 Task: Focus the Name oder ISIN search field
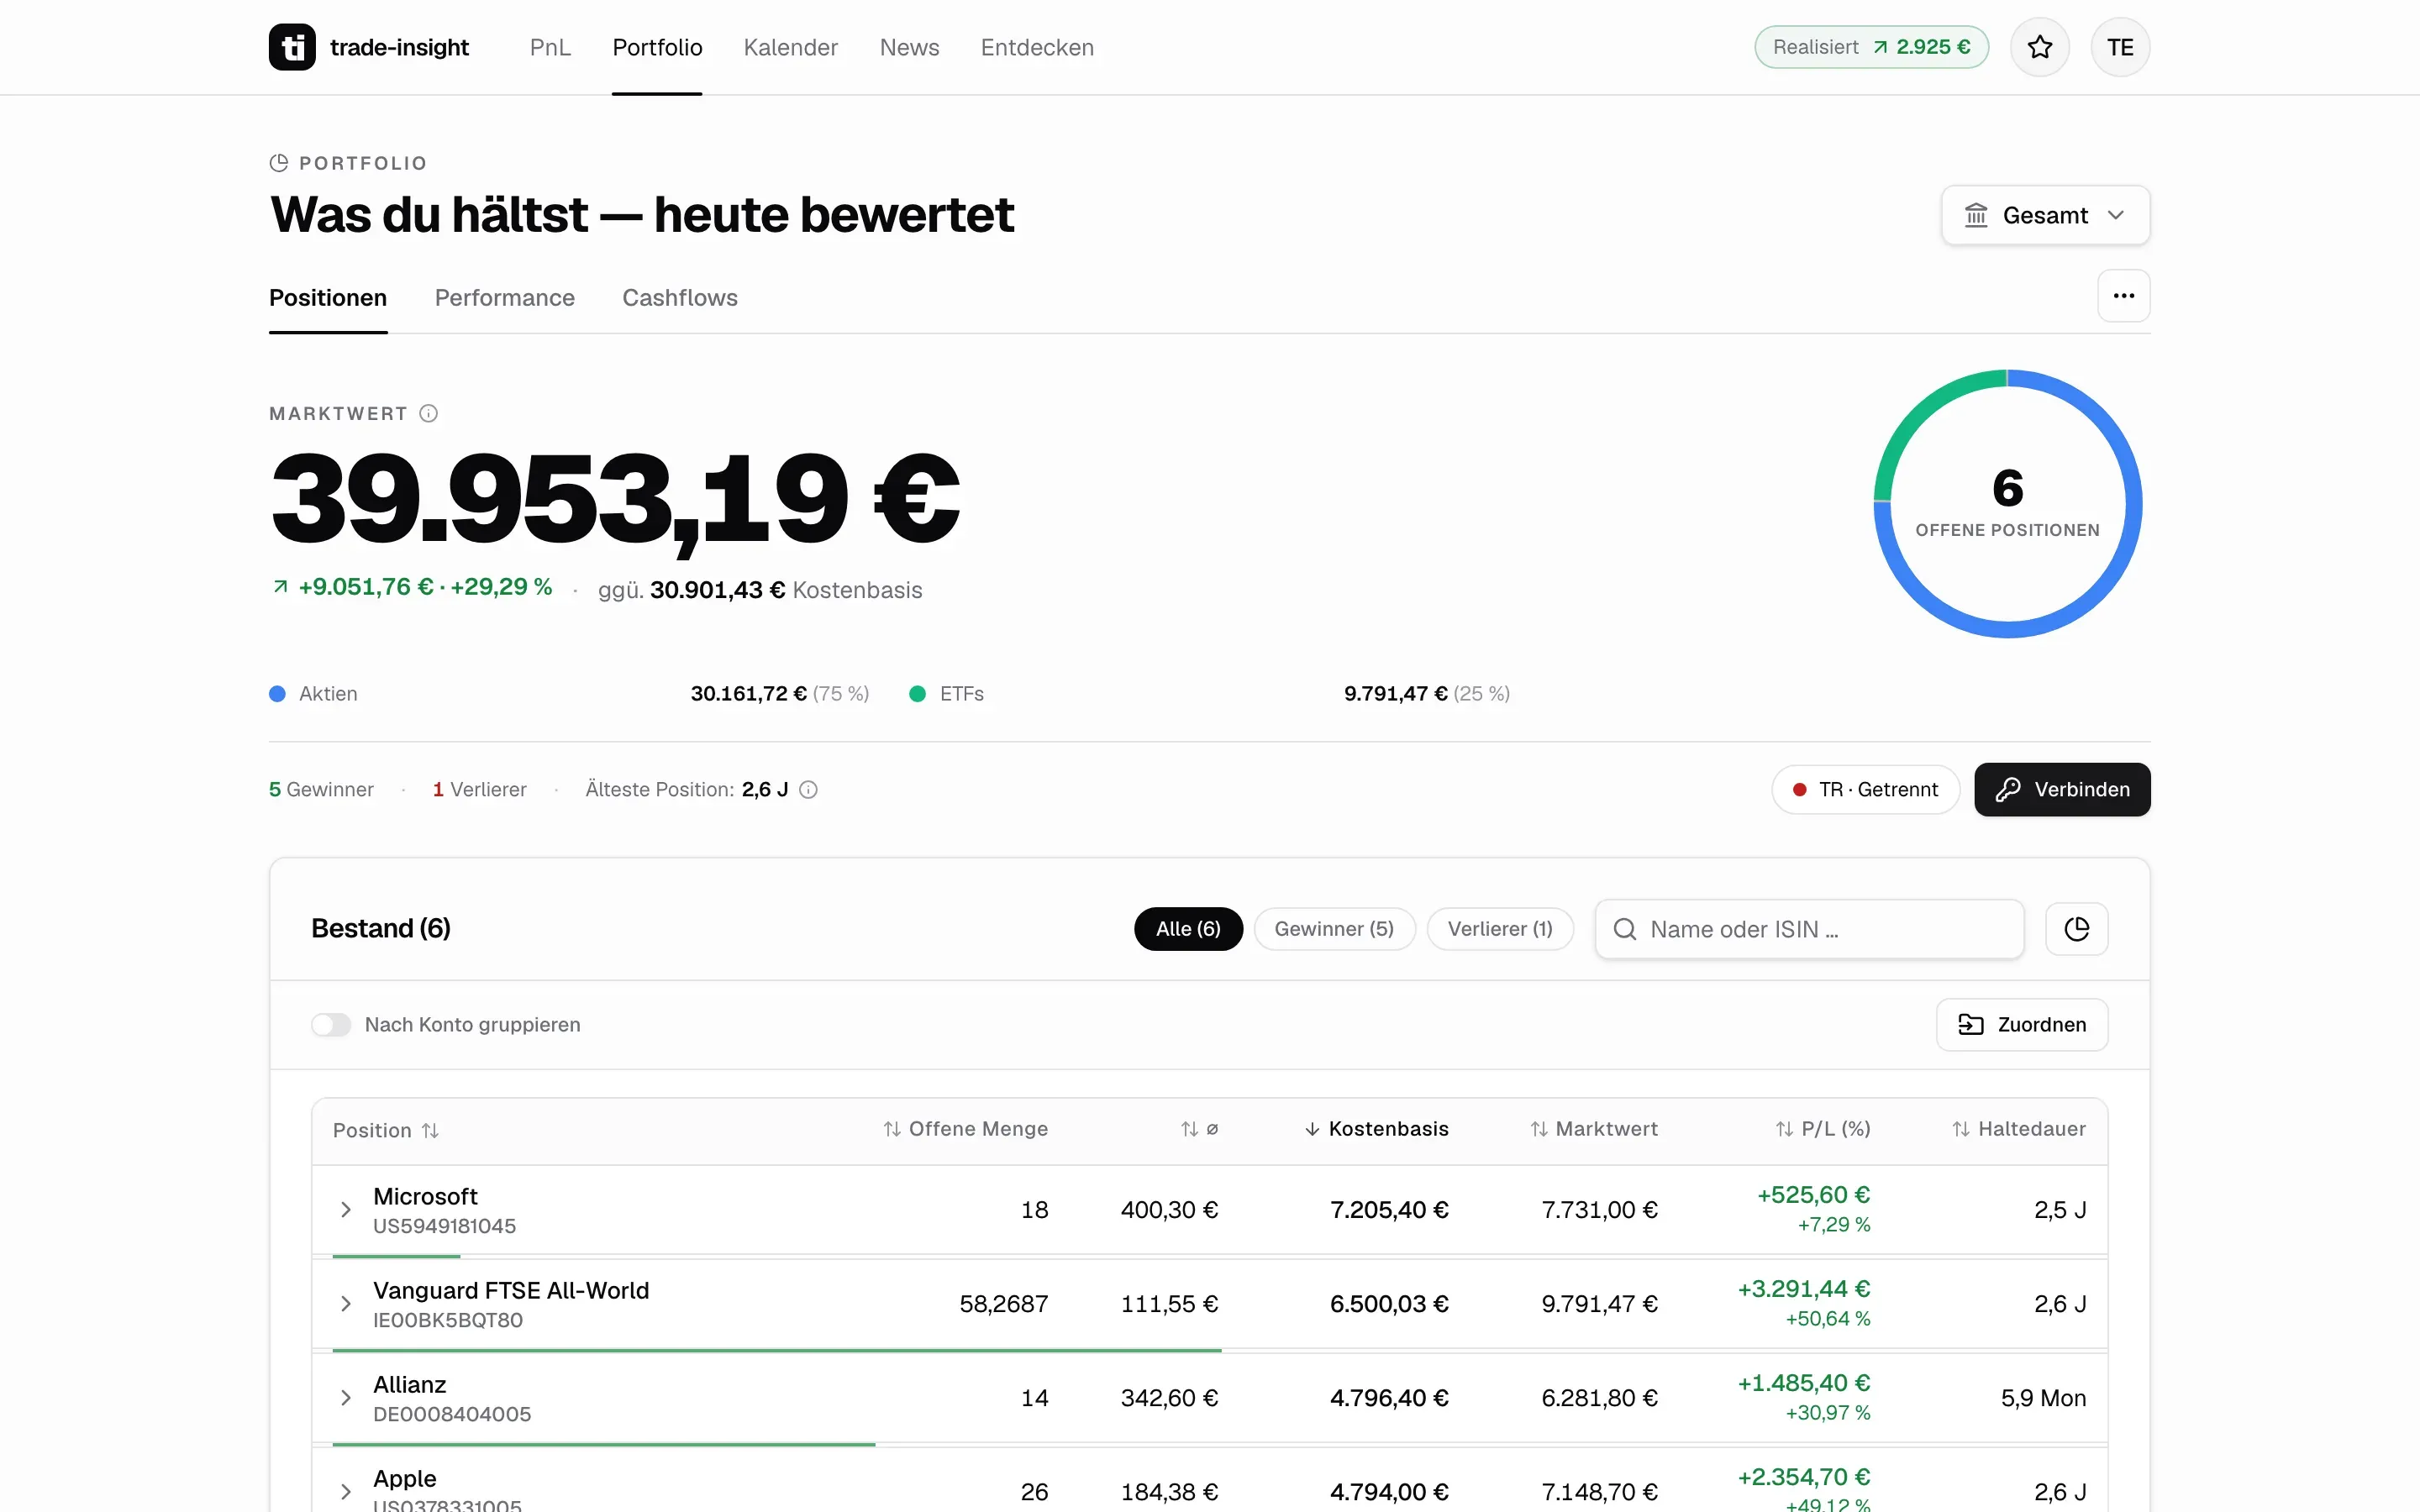tap(1810, 930)
